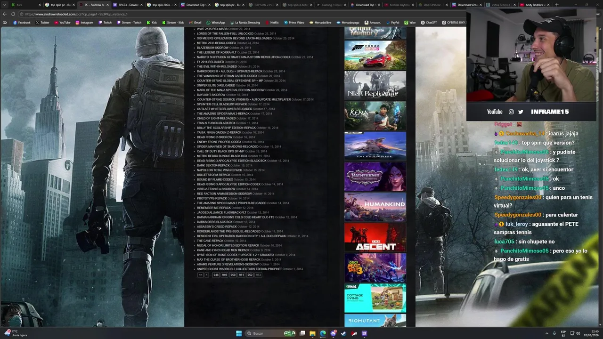Go to pagination page 1
Screen dimensions: 603x339
(x=206, y=275)
